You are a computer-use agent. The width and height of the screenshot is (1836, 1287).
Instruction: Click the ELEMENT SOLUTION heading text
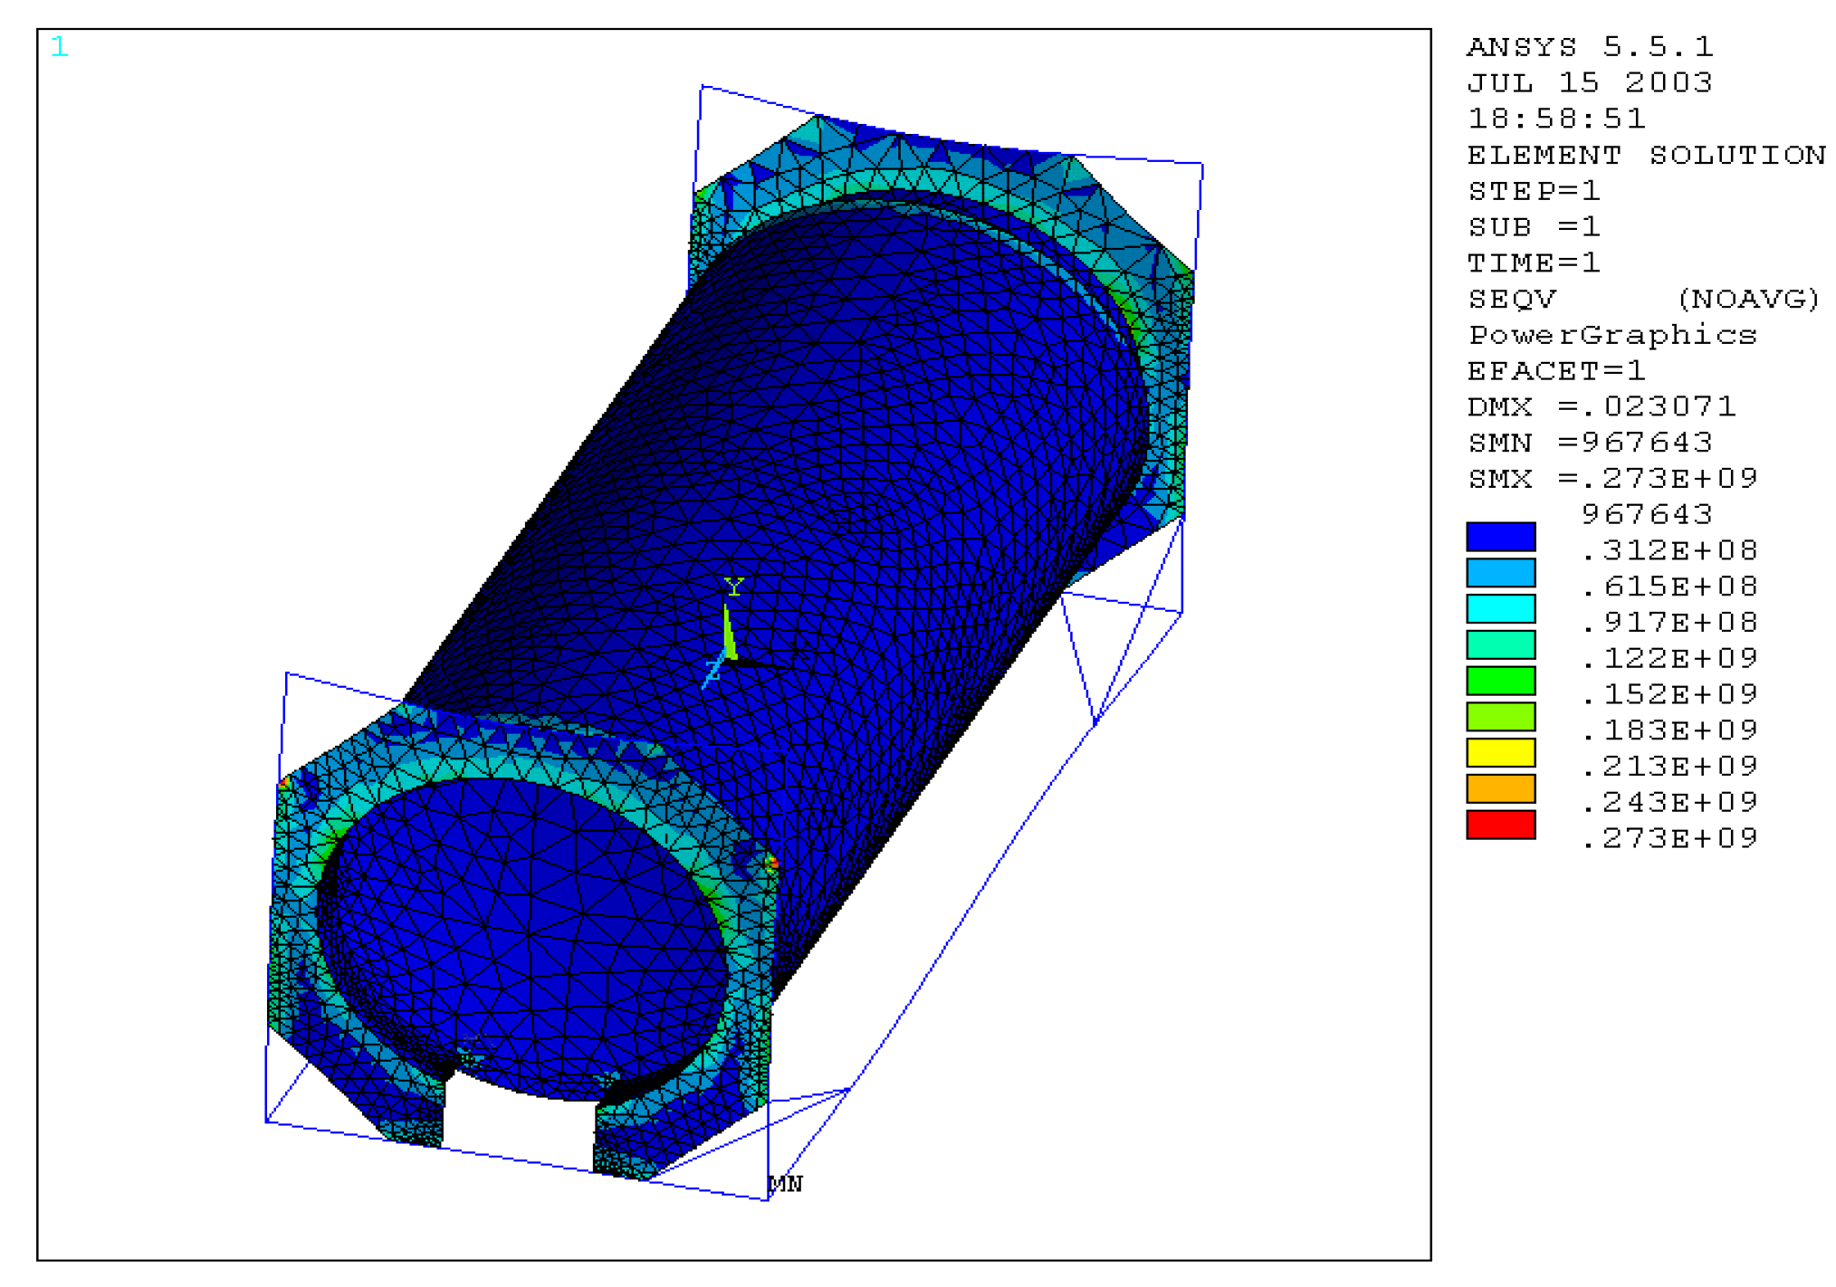pyautogui.click(x=1646, y=155)
